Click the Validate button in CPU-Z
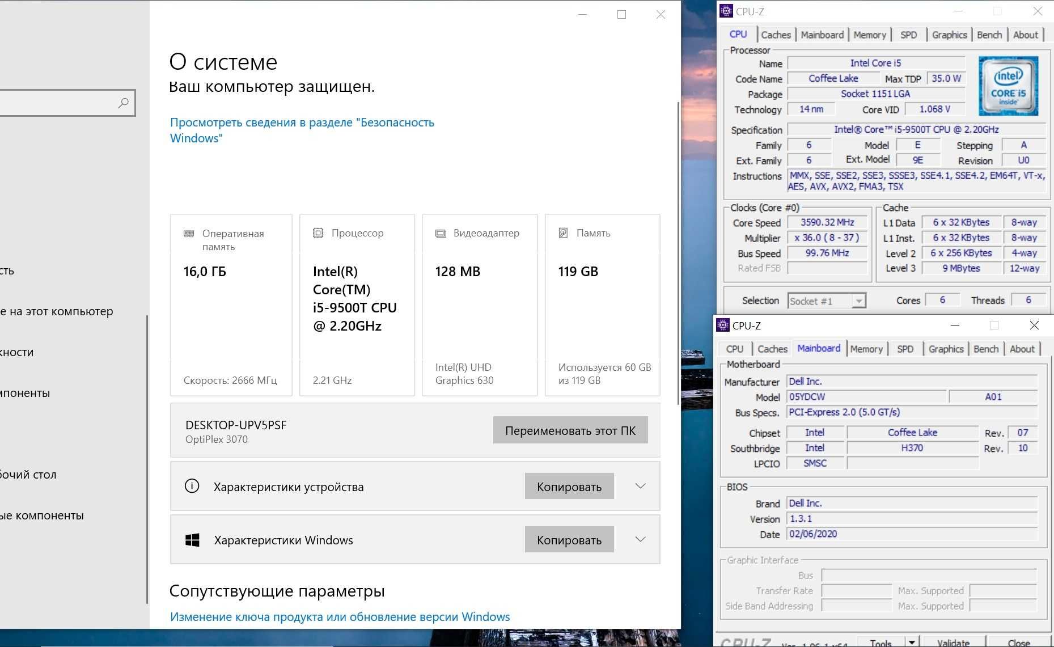The height and width of the screenshot is (647, 1054). coord(953,642)
